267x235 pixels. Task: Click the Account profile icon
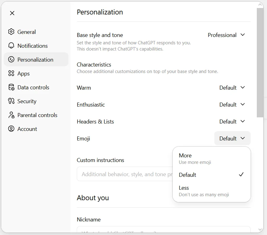(11, 129)
